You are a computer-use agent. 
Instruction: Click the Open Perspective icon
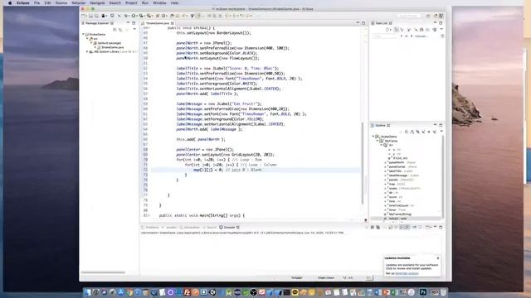pyautogui.click(x=428, y=16)
